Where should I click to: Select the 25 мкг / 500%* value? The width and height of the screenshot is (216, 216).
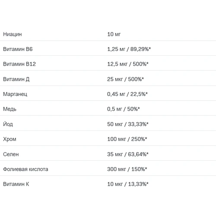(125, 79)
